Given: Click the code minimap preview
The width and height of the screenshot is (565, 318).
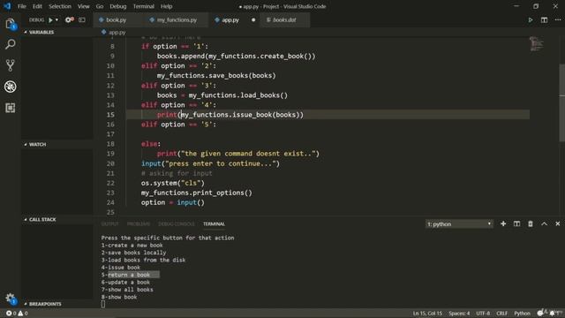Looking at the screenshot, I should [x=536, y=44].
